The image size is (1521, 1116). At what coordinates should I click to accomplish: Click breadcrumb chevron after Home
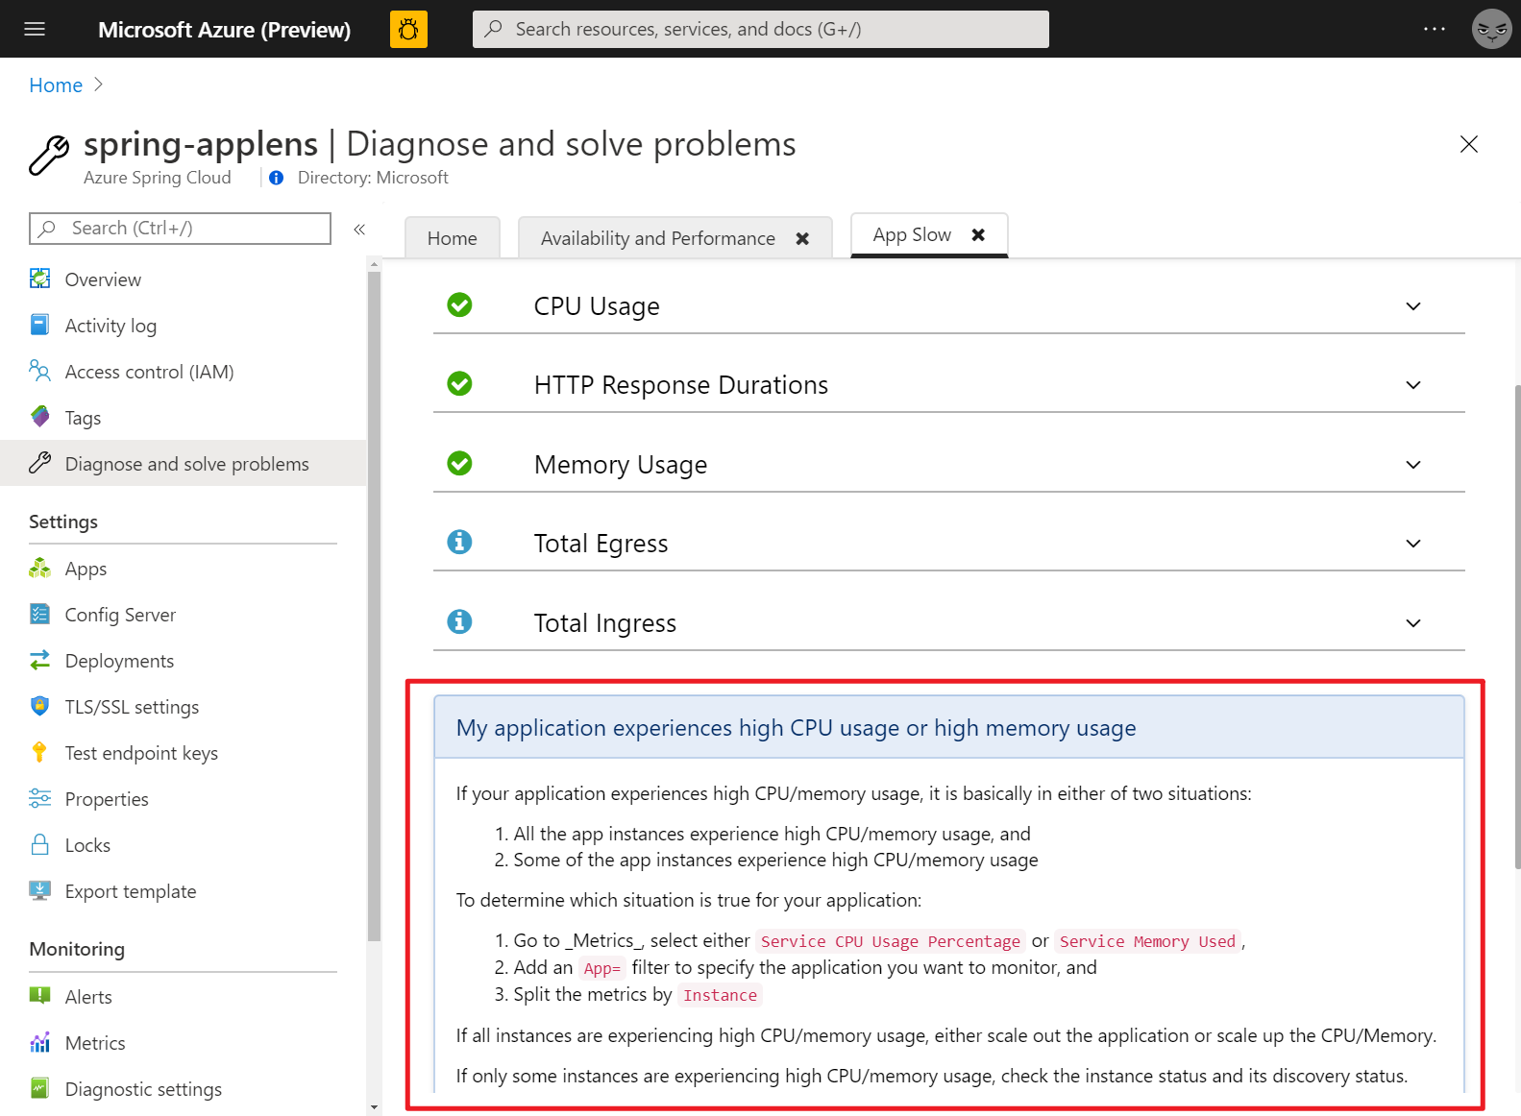pyautogui.click(x=98, y=85)
